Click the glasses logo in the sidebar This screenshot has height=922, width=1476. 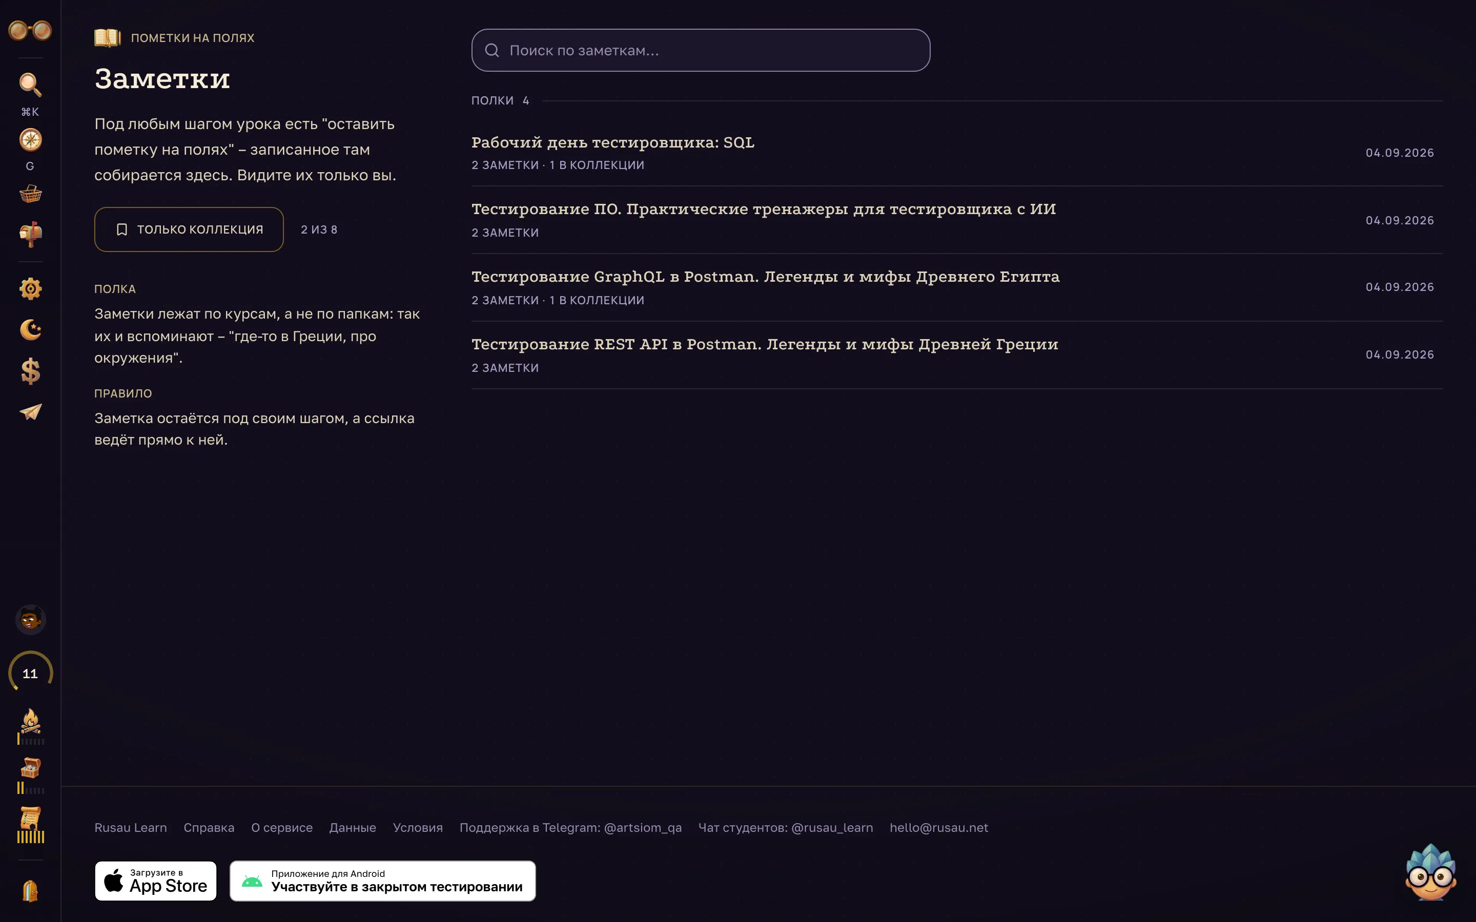30,30
